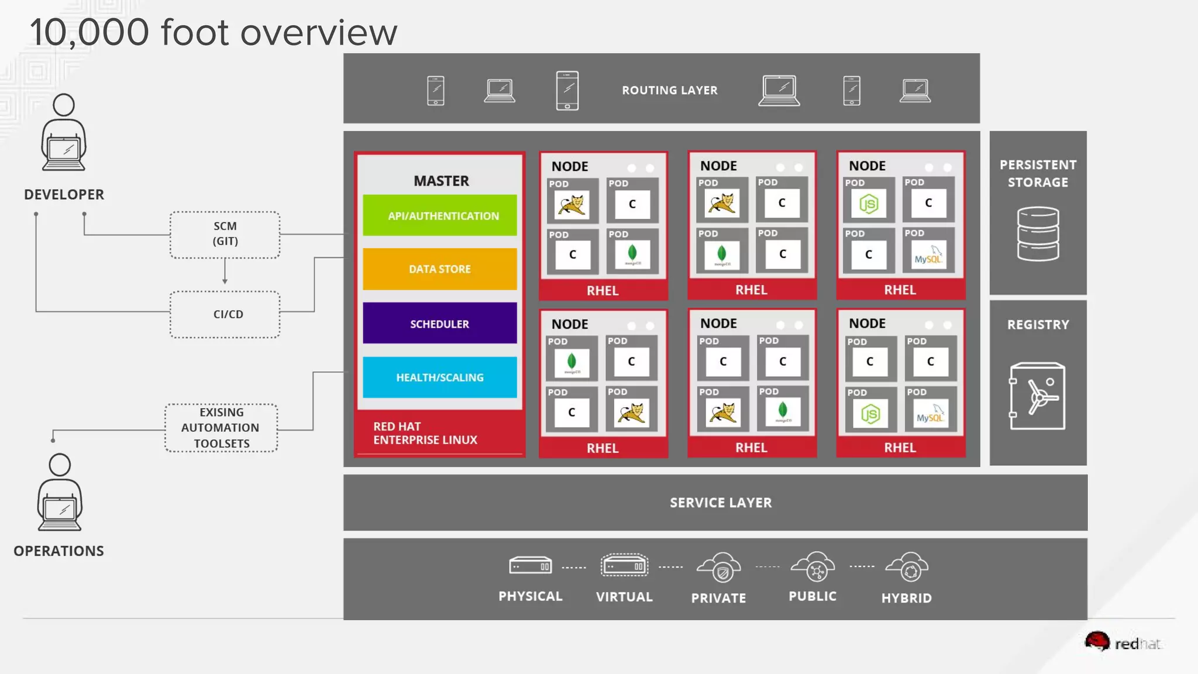This screenshot has height=674, width=1198.
Task: Select the green API/Authentication block
Action: [x=440, y=215]
